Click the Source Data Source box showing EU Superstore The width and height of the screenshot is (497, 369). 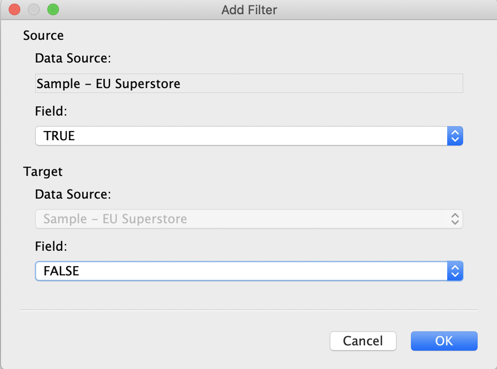(249, 84)
